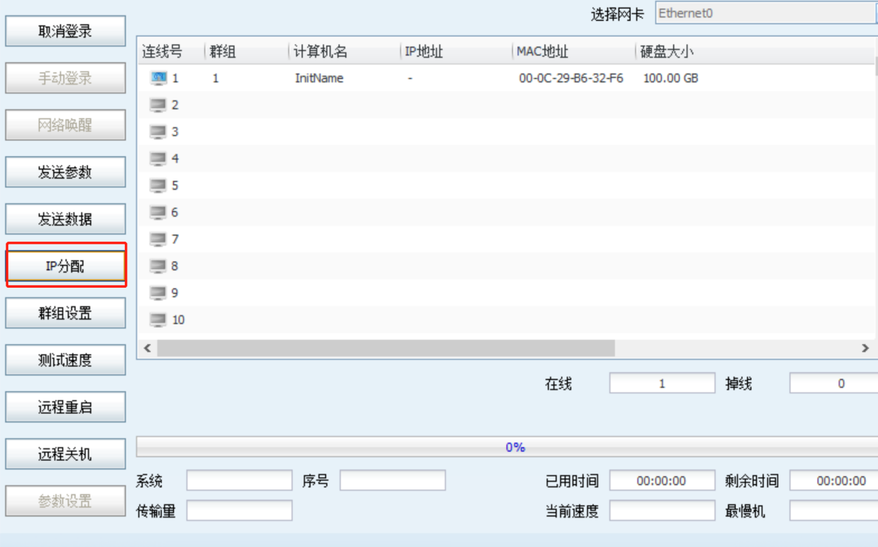Screen dimensions: 878x547
Task: Click the computer icon for connection 7
Action: click(x=158, y=239)
